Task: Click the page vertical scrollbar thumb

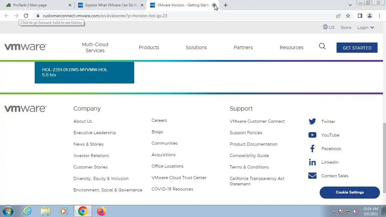Action: 384,158
